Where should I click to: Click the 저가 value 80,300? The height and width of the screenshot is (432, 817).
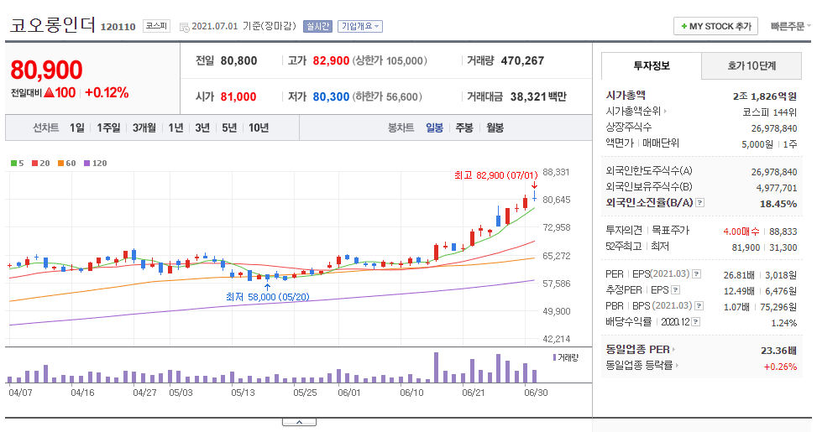(x=331, y=96)
